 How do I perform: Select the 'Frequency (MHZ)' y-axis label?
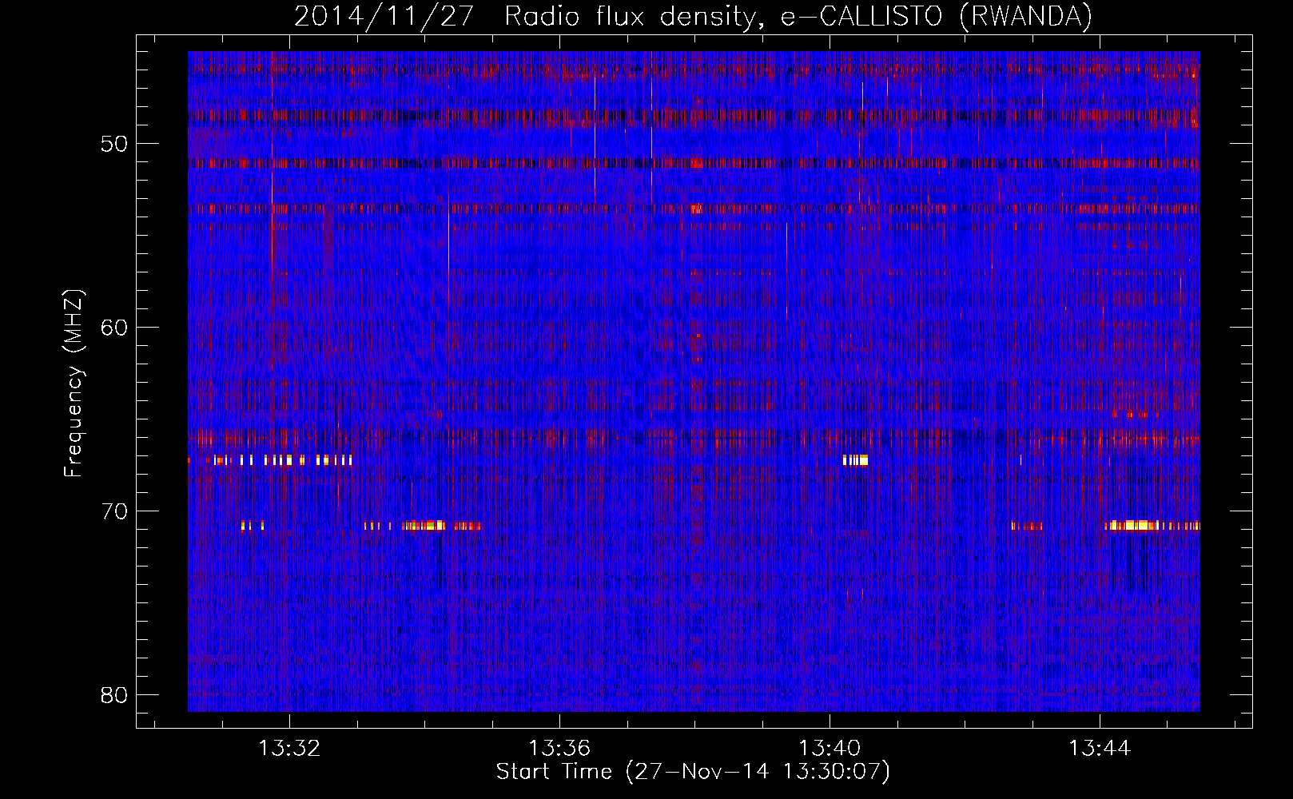coord(74,384)
